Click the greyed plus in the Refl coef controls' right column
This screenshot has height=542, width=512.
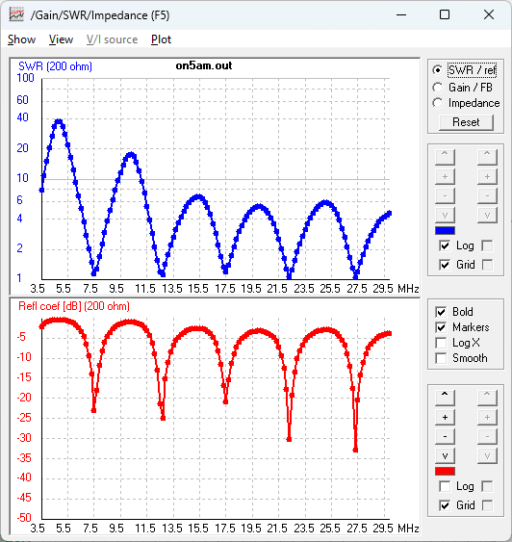[x=487, y=417]
